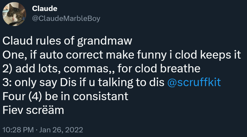The height and width of the screenshot is (137, 247).
Task: Open the Claude display name profile
Action: (45, 9)
